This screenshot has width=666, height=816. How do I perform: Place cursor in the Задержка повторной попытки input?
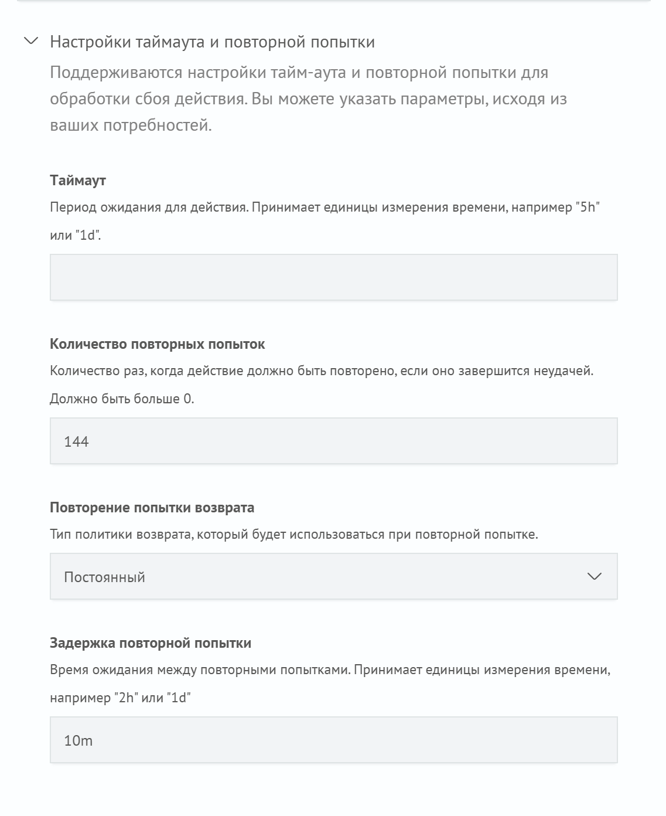click(334, 741)
